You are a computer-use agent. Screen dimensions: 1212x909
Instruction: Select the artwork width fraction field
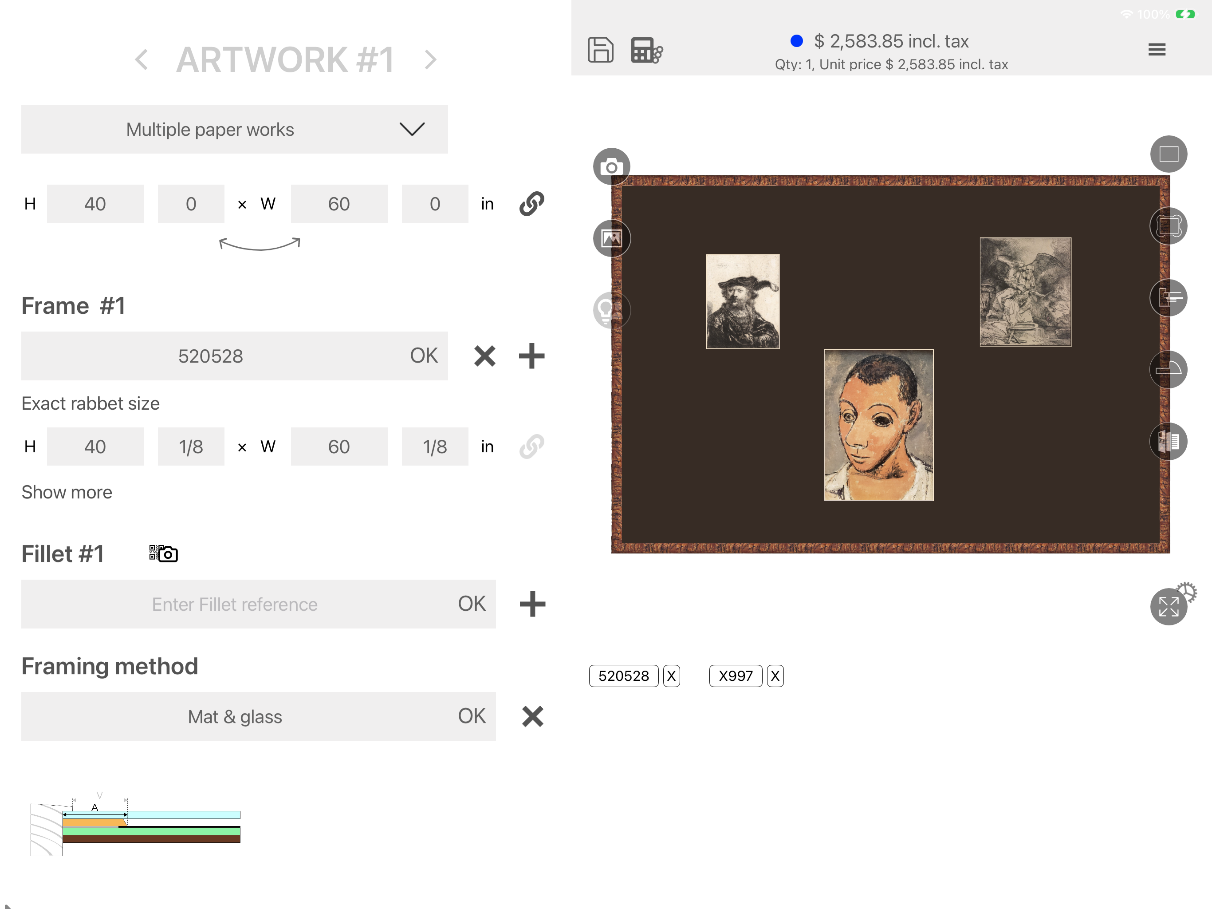coord(435,204)
